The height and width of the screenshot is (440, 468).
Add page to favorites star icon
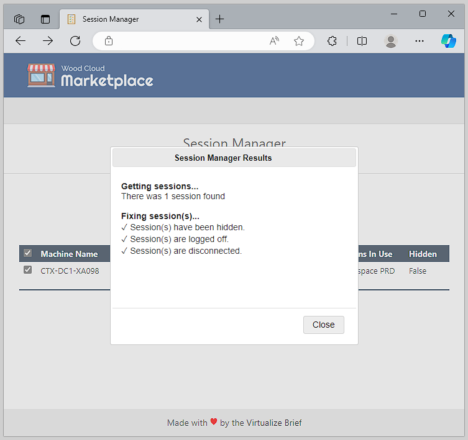pyautogui.click(x=299, y=41)
